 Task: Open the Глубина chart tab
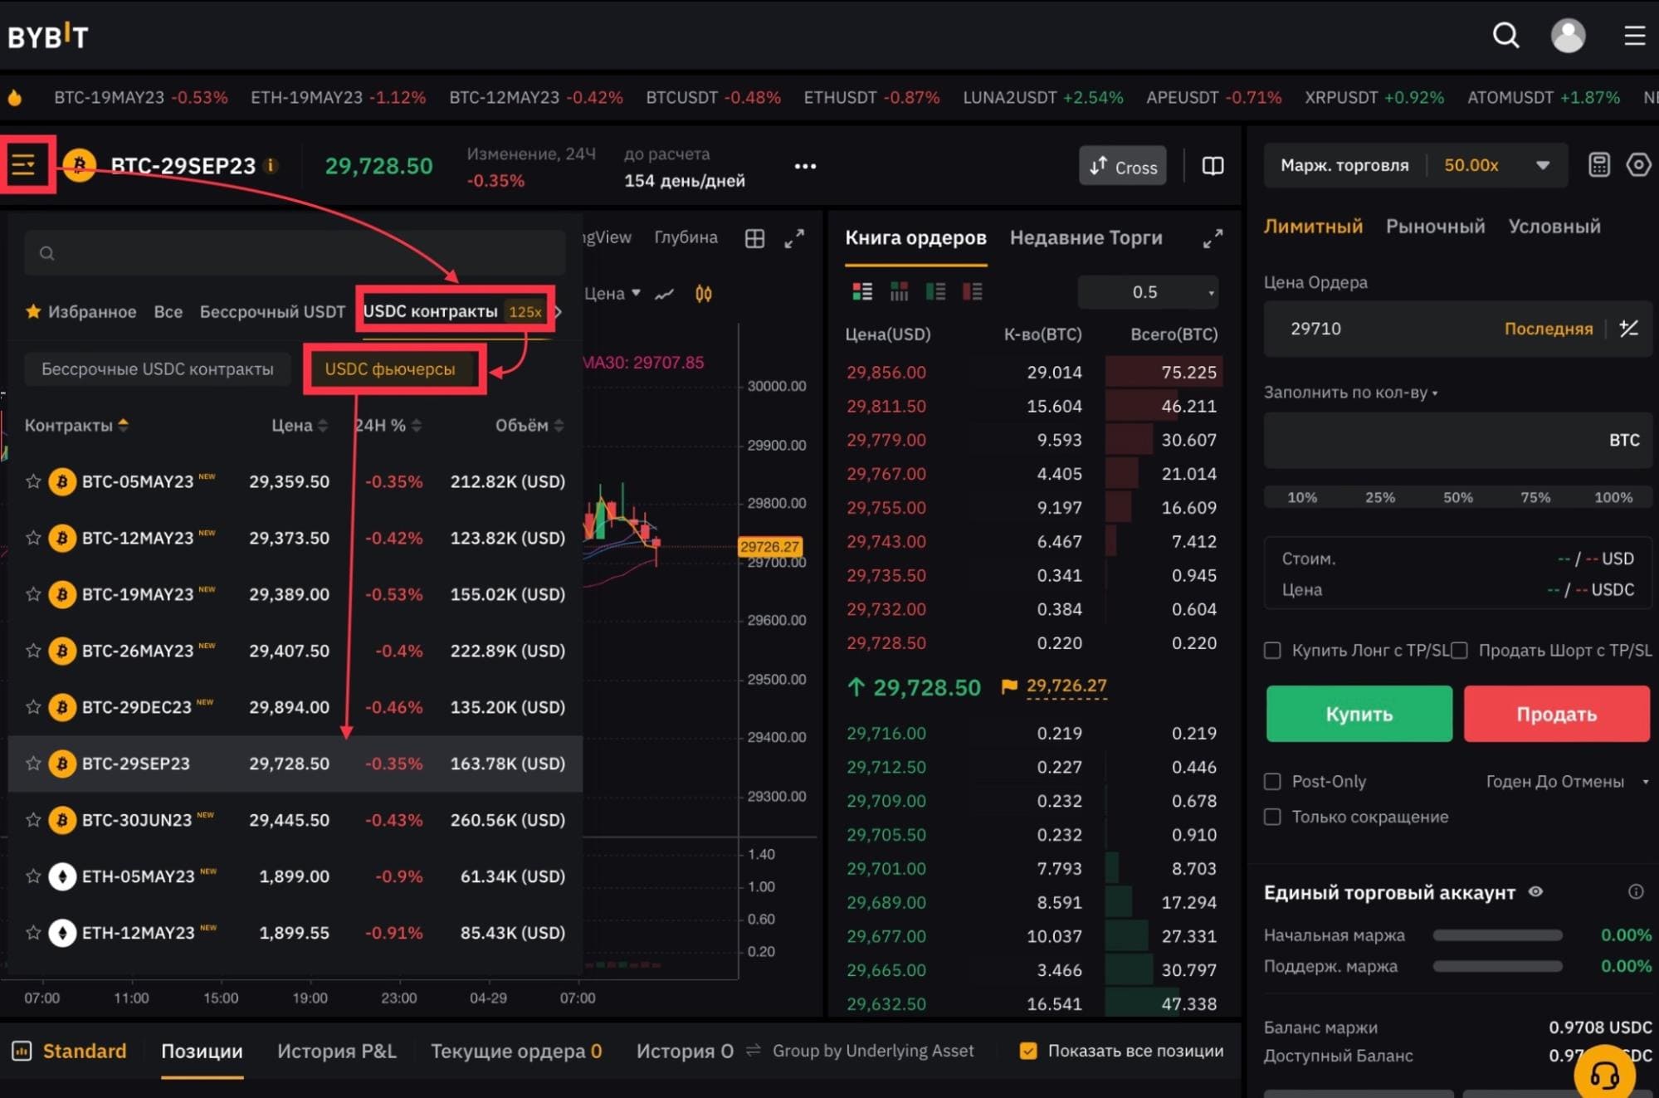pos(686,238)
